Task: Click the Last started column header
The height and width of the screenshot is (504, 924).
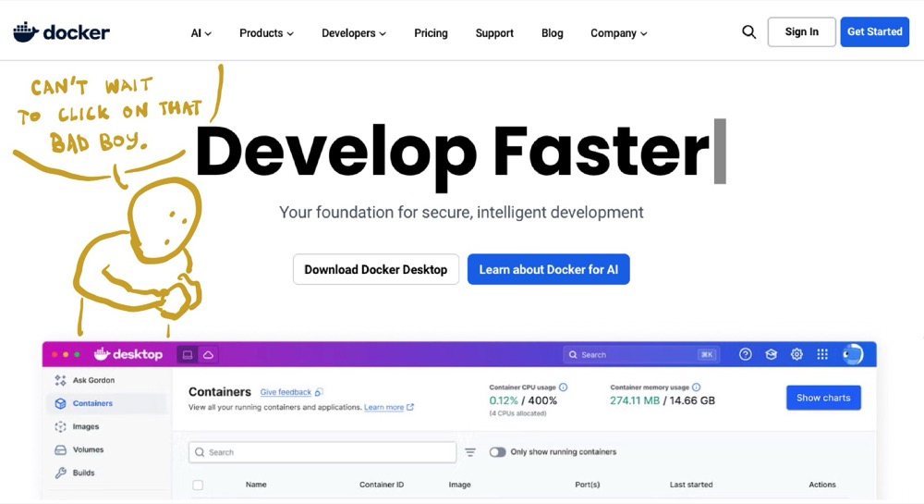Action: [691, 485]
